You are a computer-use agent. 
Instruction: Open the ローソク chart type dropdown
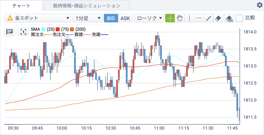149,18
